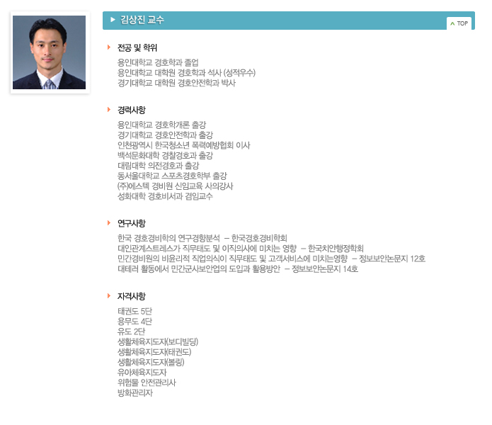
Task: Select the line 경기대학교 대학원 경호안전학과 박사
Action: [x=176, y=83]
